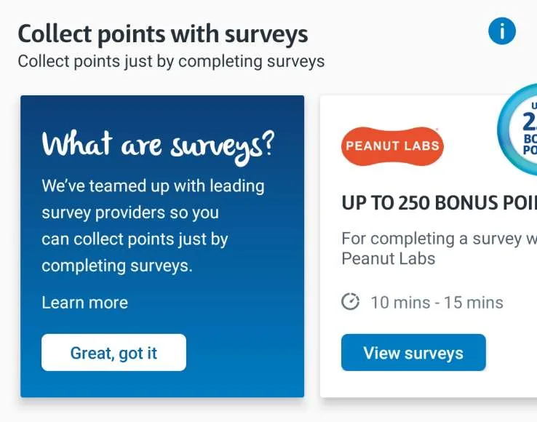Click empty blue area right of Great, got it
537x422 pixels.
pyautogui.click(x=244, y=353)
